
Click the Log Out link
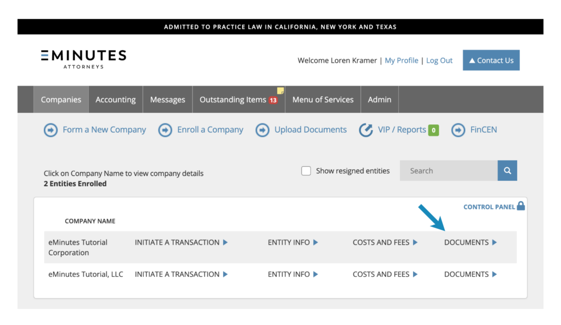(x=439, y=61)
